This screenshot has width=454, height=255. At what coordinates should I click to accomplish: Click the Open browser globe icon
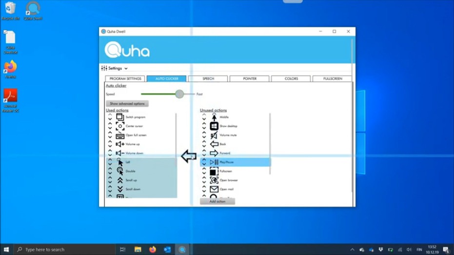pyautogui.click(x=214, y=180)
